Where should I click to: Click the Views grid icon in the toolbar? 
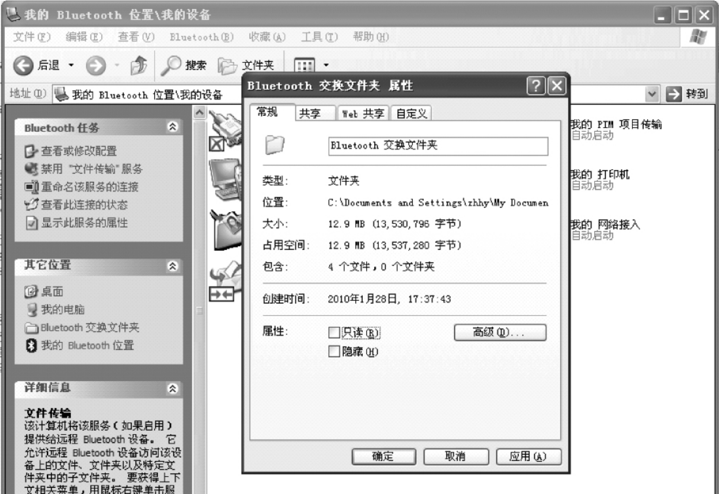[x=304, y=65]
